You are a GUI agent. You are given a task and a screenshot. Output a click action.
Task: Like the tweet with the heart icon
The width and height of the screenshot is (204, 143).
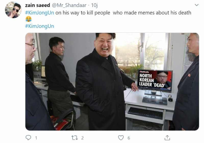pos(121,138)
